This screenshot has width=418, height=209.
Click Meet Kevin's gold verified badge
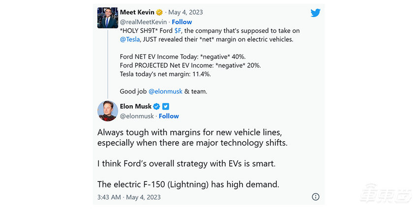pyautogui.click(x=159, y=12)
